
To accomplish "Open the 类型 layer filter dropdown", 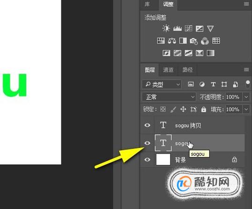I will click(x=162, y=84).
